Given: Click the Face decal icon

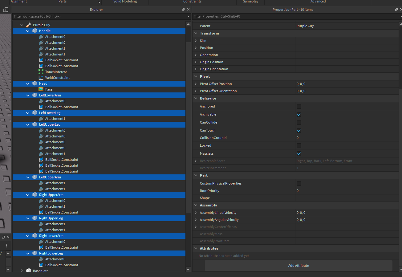Looking at the screenshot, I should tap(41, 89).
